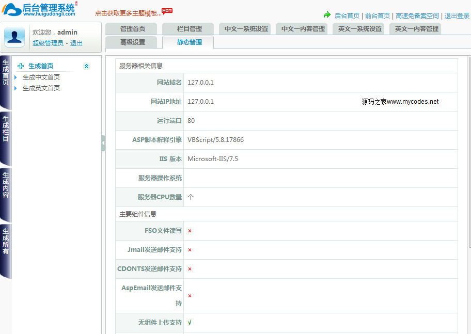
Task: Click the 生成首页 section heading
Action: pos(41,66)
